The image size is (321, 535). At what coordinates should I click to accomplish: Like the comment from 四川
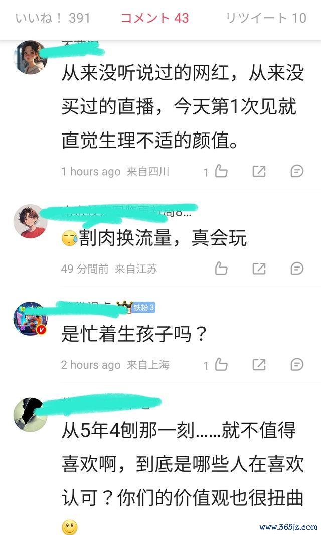coord(221,171)
